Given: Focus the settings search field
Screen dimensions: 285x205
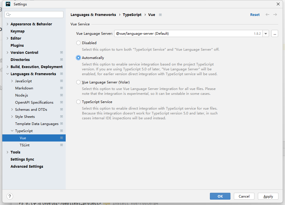Looking at the screenshot, I should (34, 15).
